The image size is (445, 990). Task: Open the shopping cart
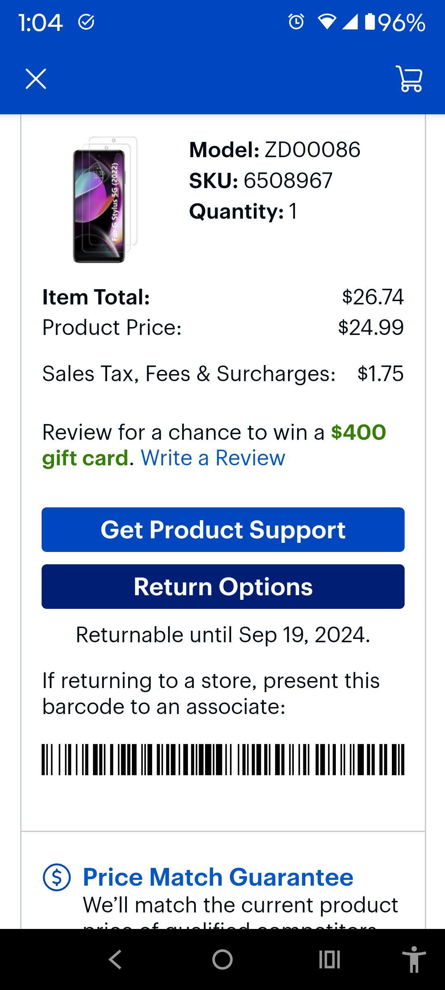(410, 79)
